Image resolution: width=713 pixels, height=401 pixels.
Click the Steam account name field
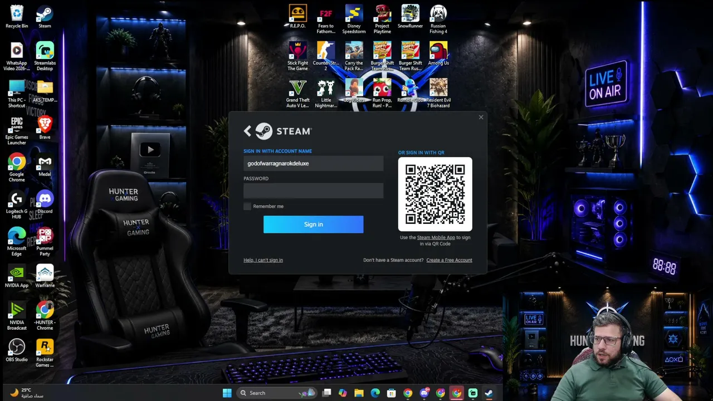click(x=313, y=163)
